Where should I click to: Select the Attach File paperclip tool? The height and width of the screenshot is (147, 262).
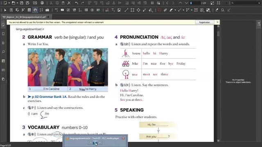tap(165, 10)
